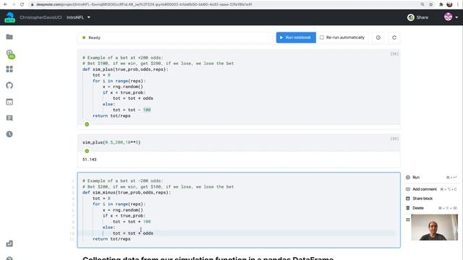Click the Run play icon in block menu
This screenshot has width=463, height=260.
pos(408,178)
